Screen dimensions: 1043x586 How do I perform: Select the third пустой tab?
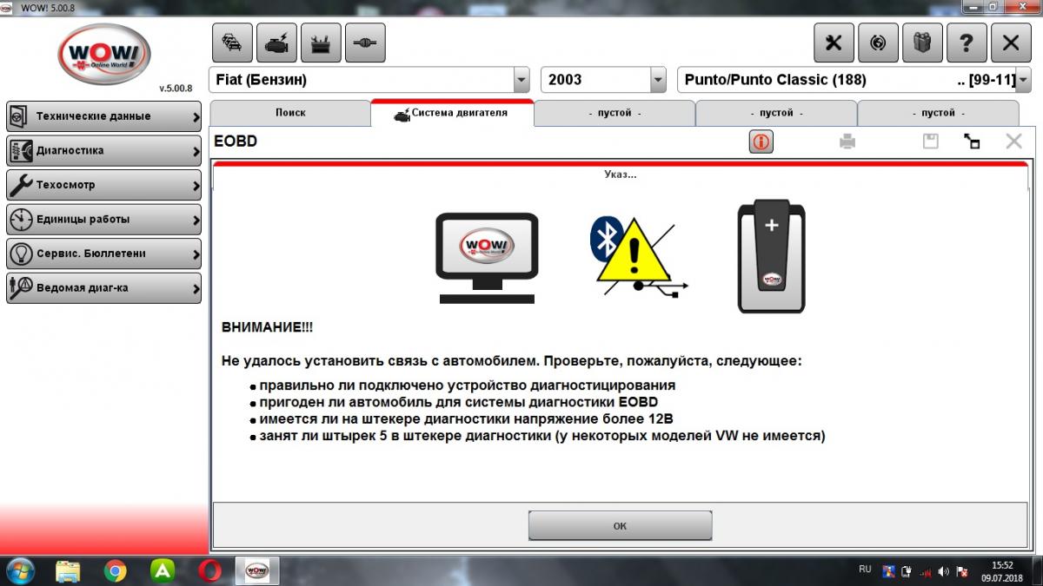pos(938,113)
